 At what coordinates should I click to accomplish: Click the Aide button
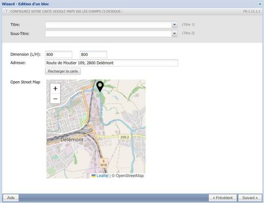(11, 198)
